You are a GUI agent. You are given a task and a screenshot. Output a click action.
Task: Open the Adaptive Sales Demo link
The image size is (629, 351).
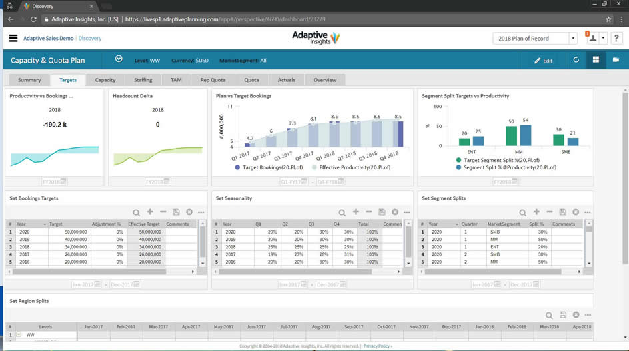[48, 38]
